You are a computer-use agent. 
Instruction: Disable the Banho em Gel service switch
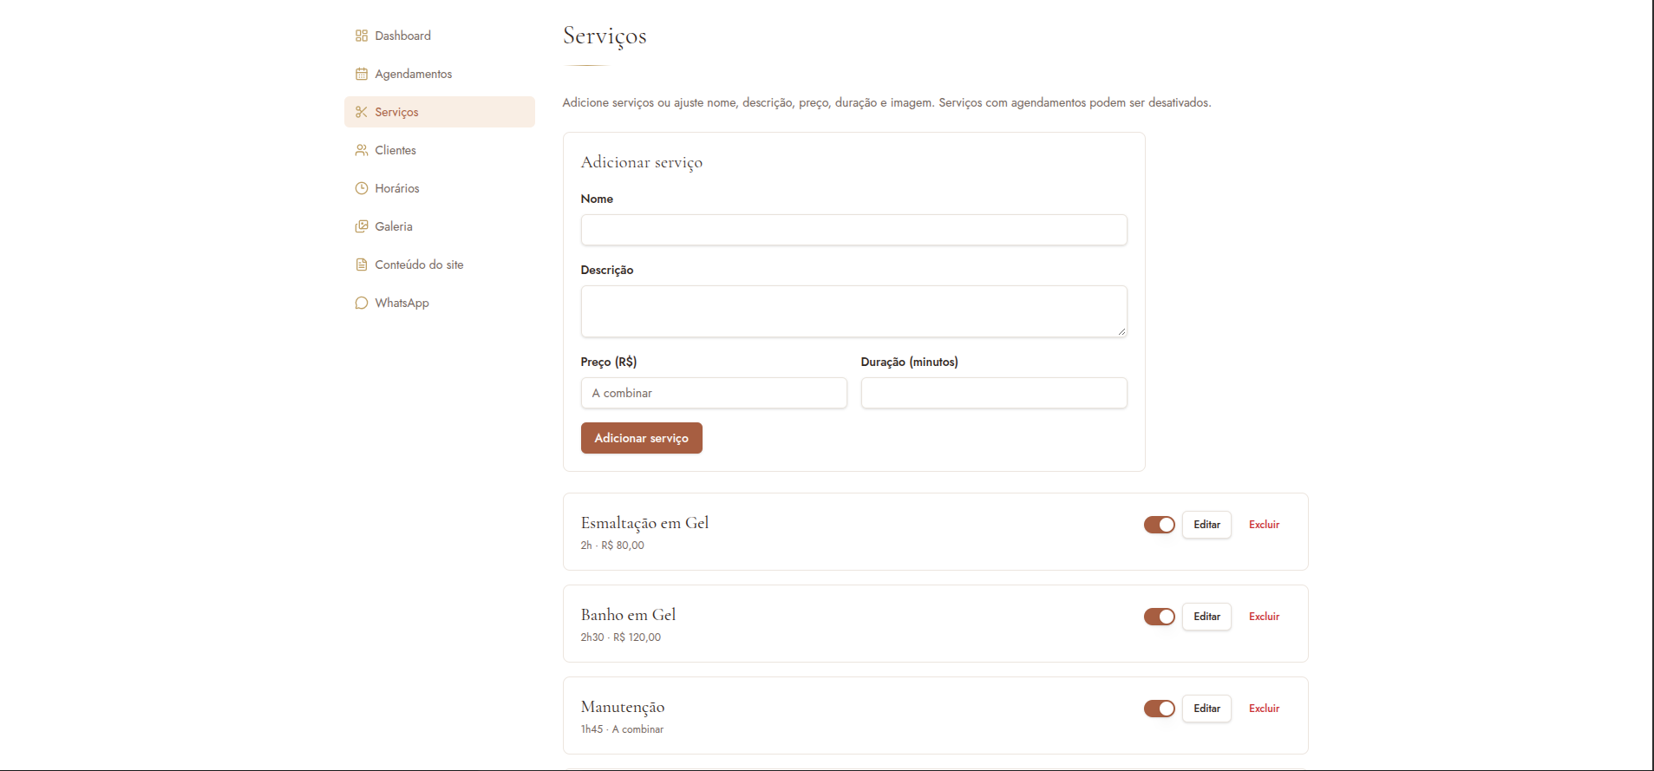(x=1159, y=617)
